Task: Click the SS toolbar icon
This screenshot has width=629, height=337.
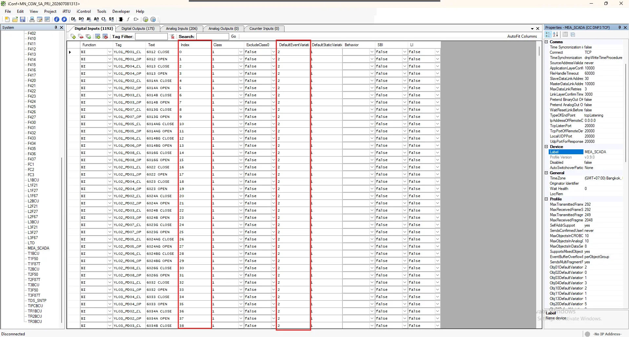Action: 111,19
